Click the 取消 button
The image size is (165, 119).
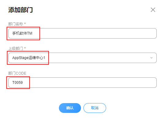[x=95, y=108]
